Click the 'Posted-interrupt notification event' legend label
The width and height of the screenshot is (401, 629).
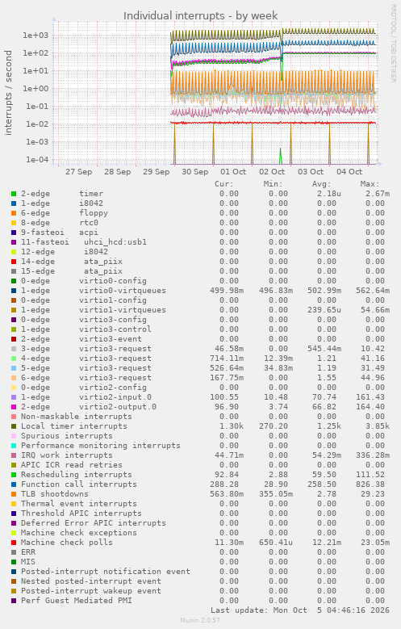tap(106, 571)
